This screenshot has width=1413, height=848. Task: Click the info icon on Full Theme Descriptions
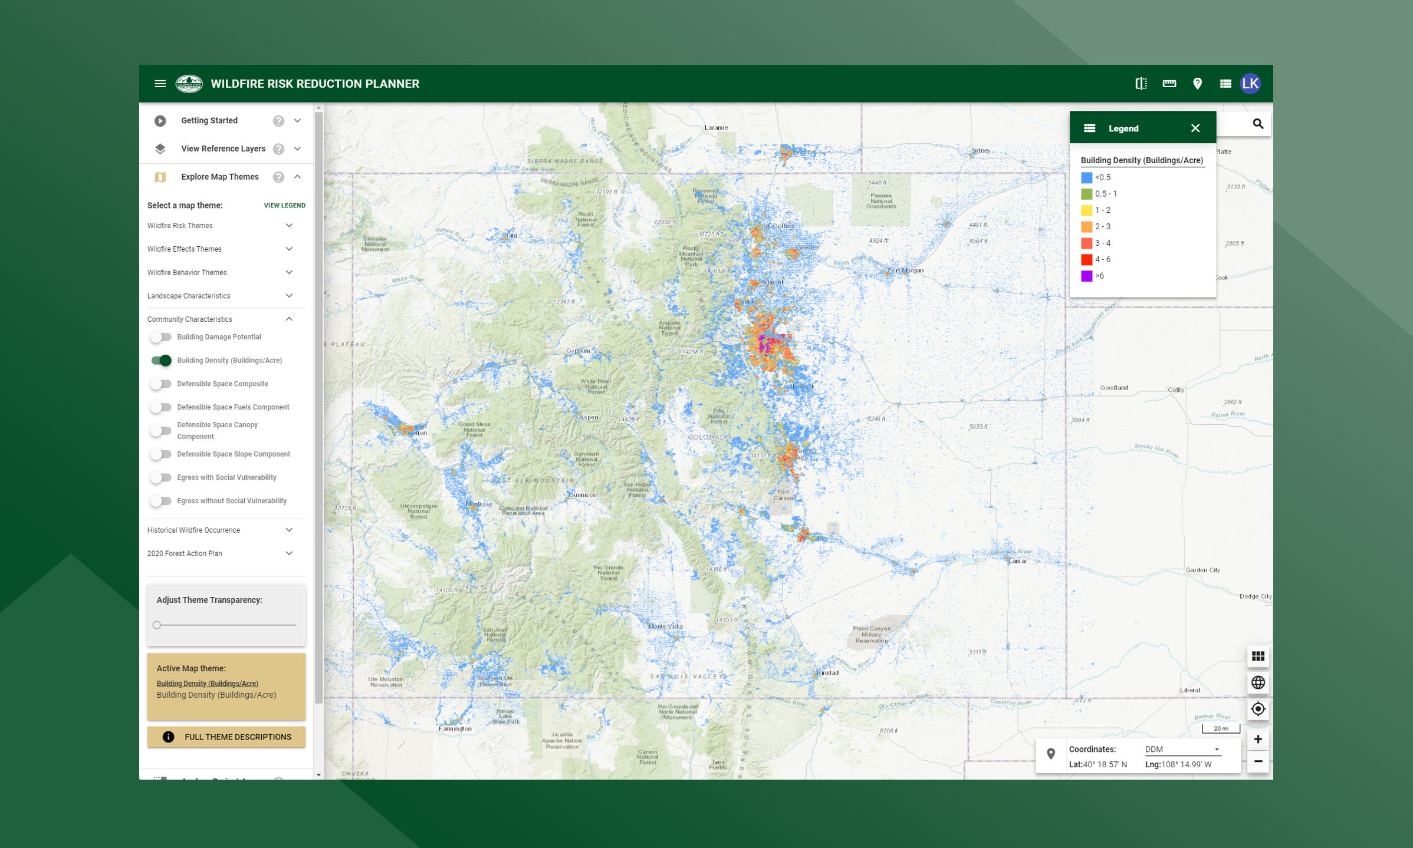(168, 737)
